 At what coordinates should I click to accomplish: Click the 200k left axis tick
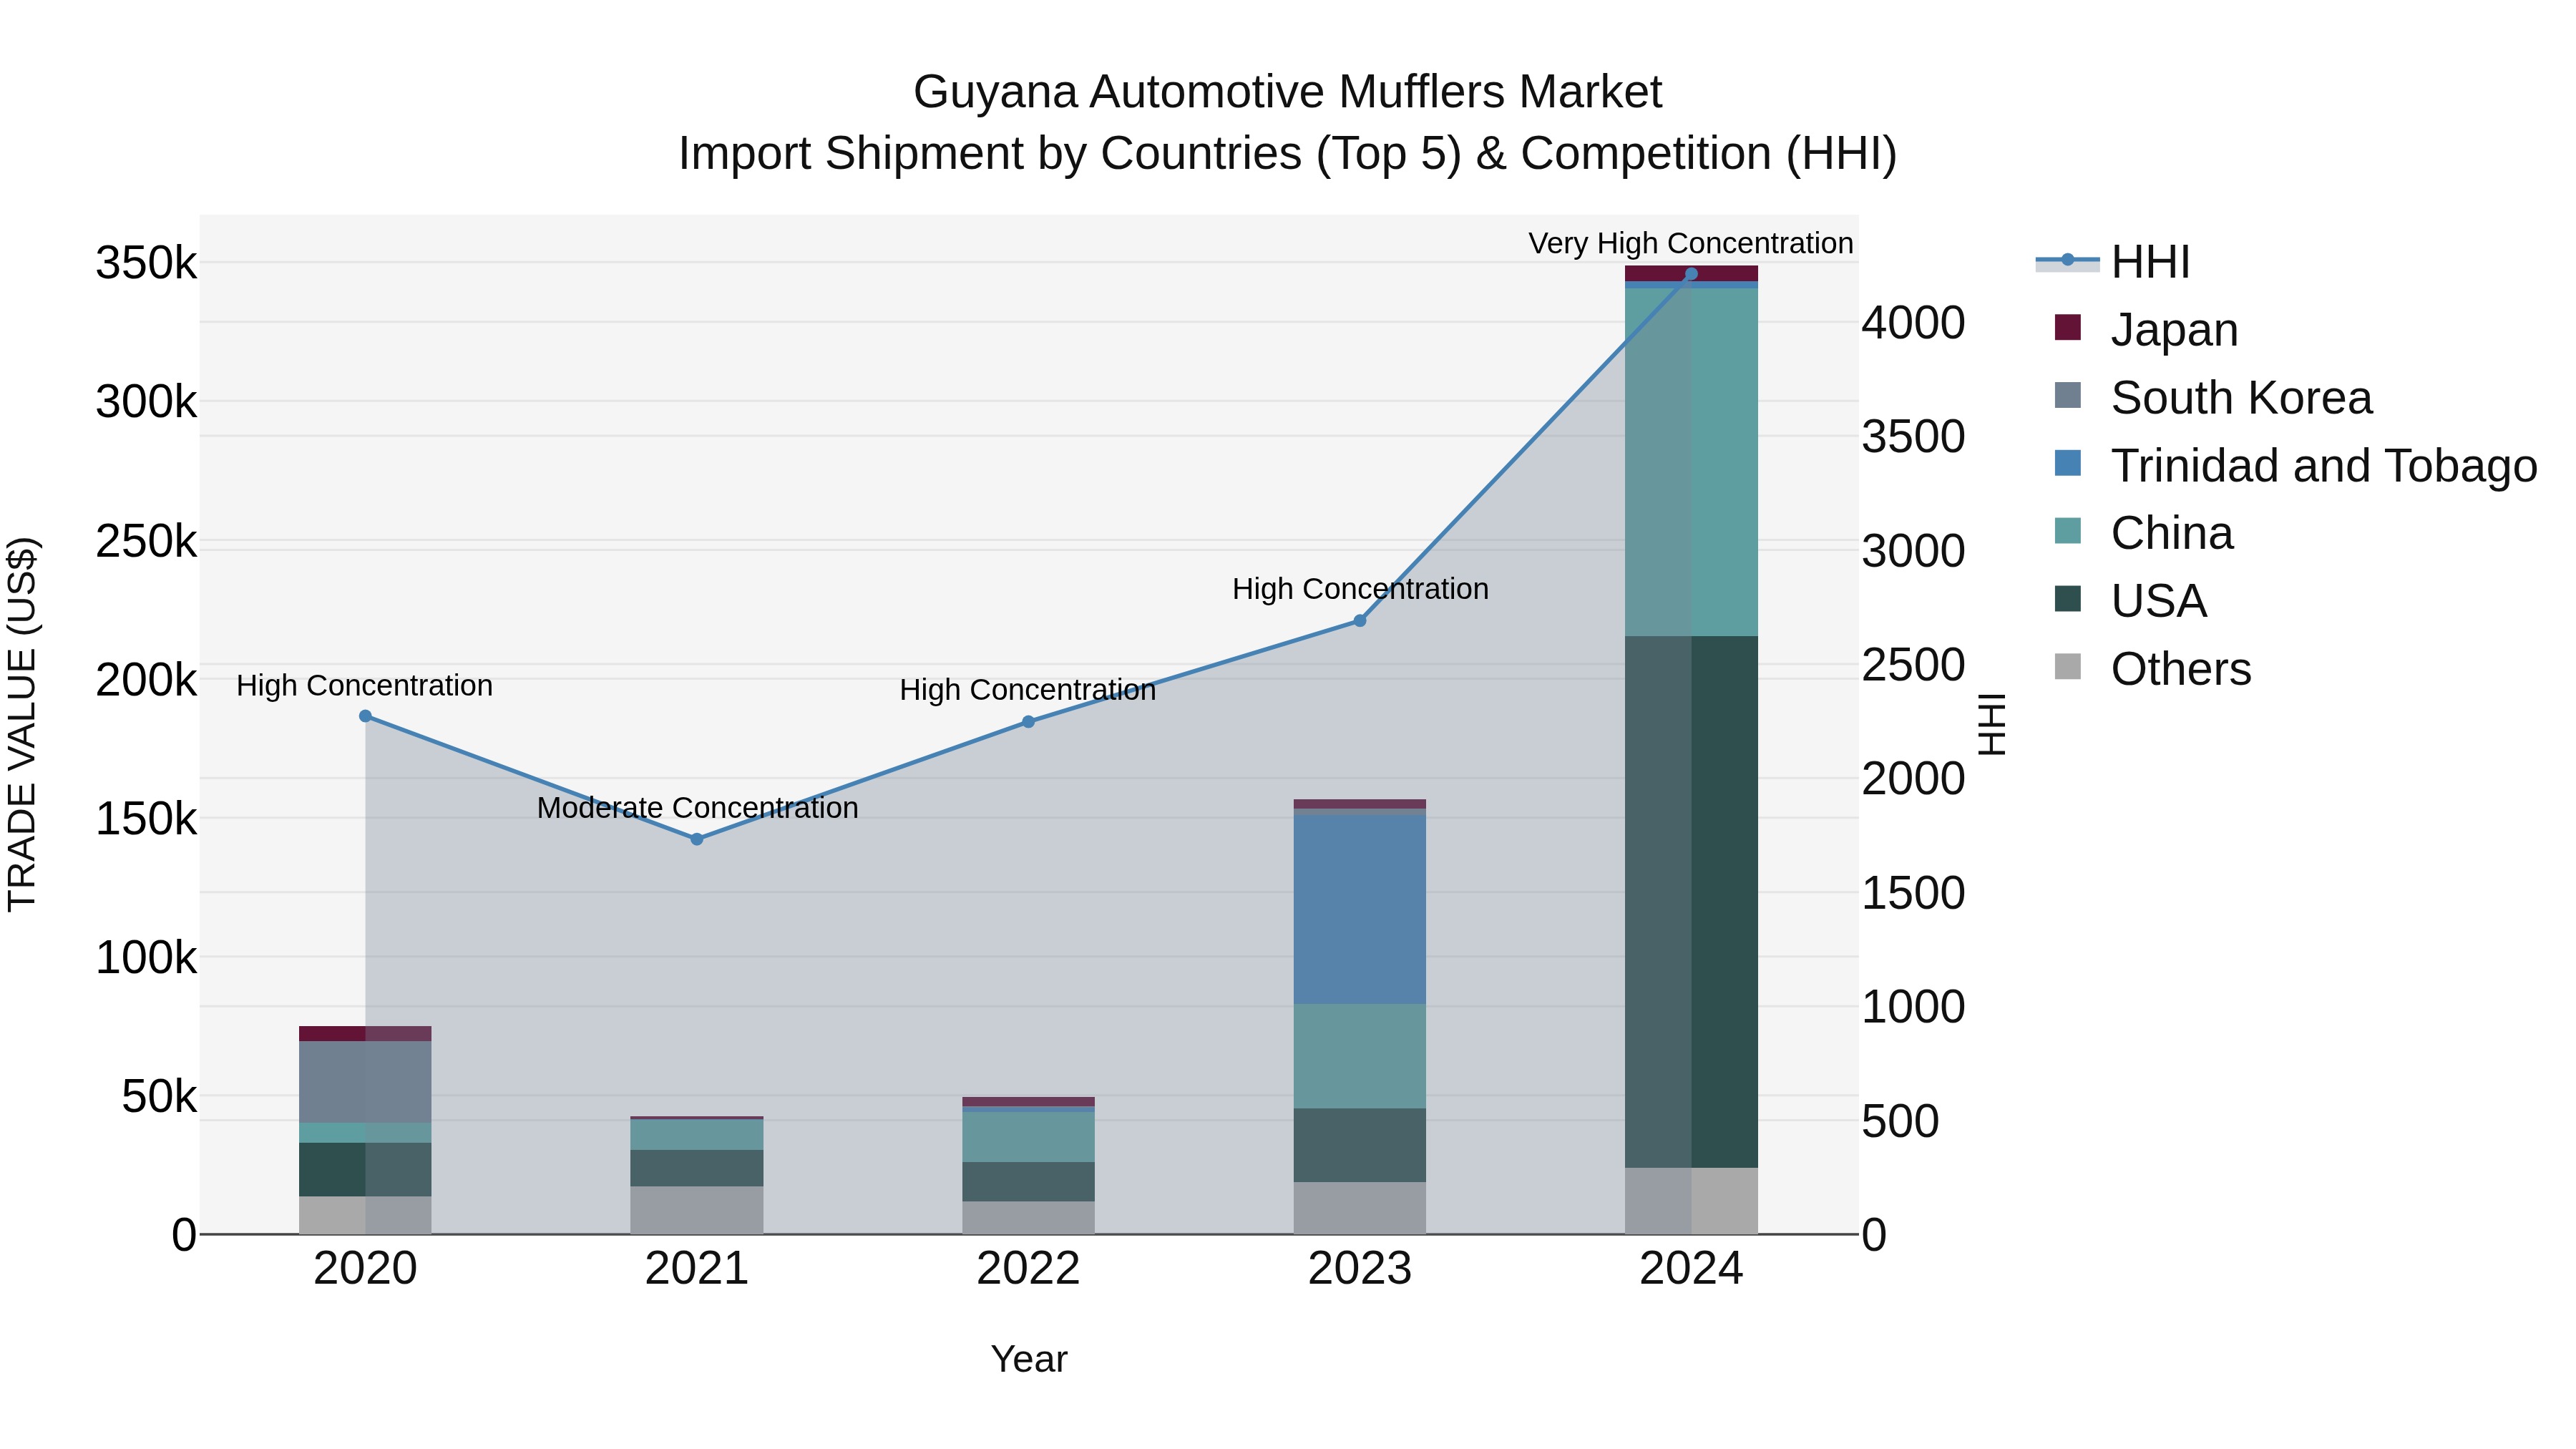pos(147,680)
